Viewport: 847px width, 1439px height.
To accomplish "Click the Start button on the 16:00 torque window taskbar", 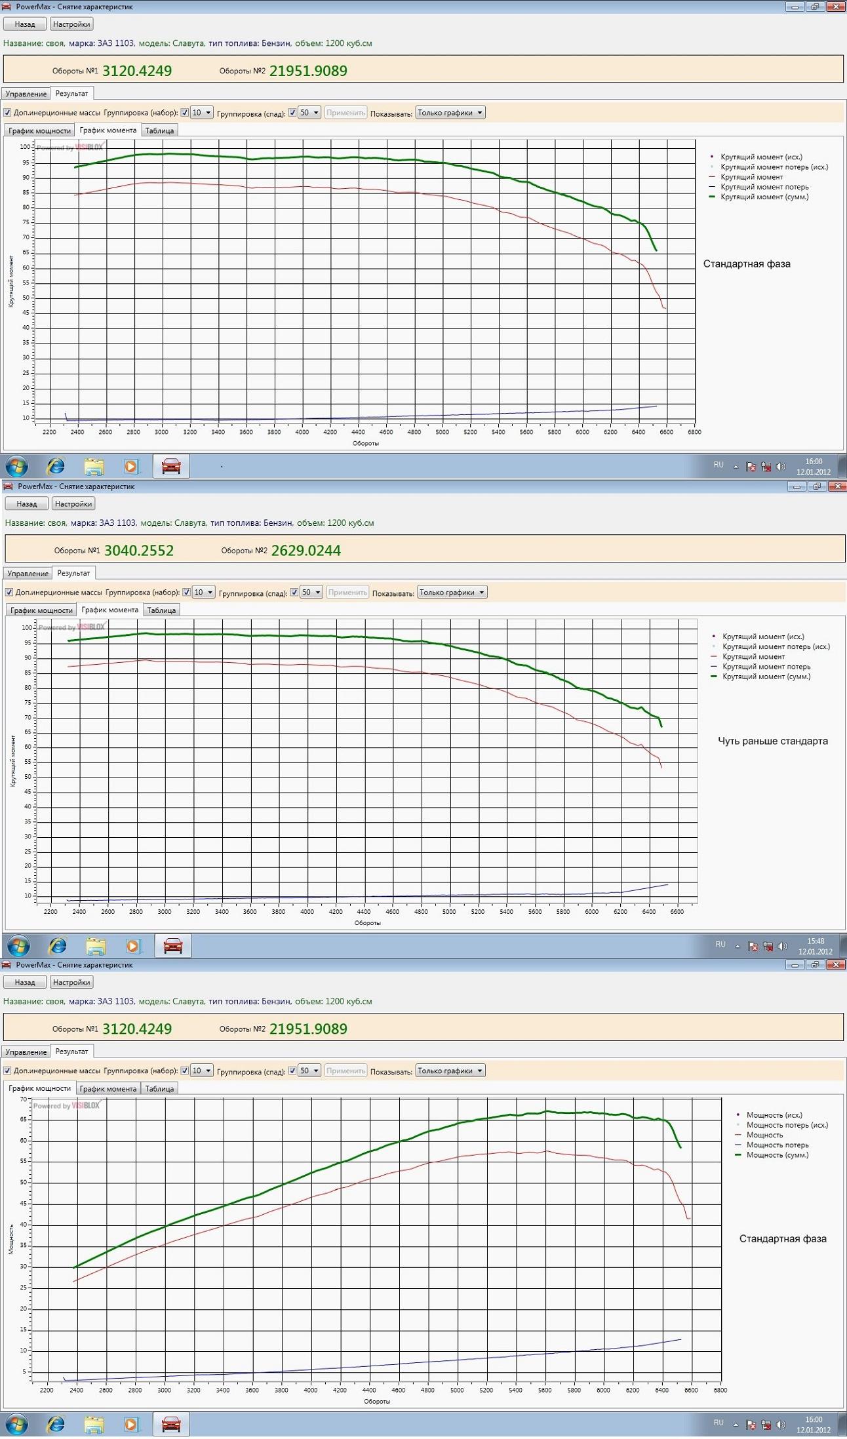I will click(x=16, y=466).
